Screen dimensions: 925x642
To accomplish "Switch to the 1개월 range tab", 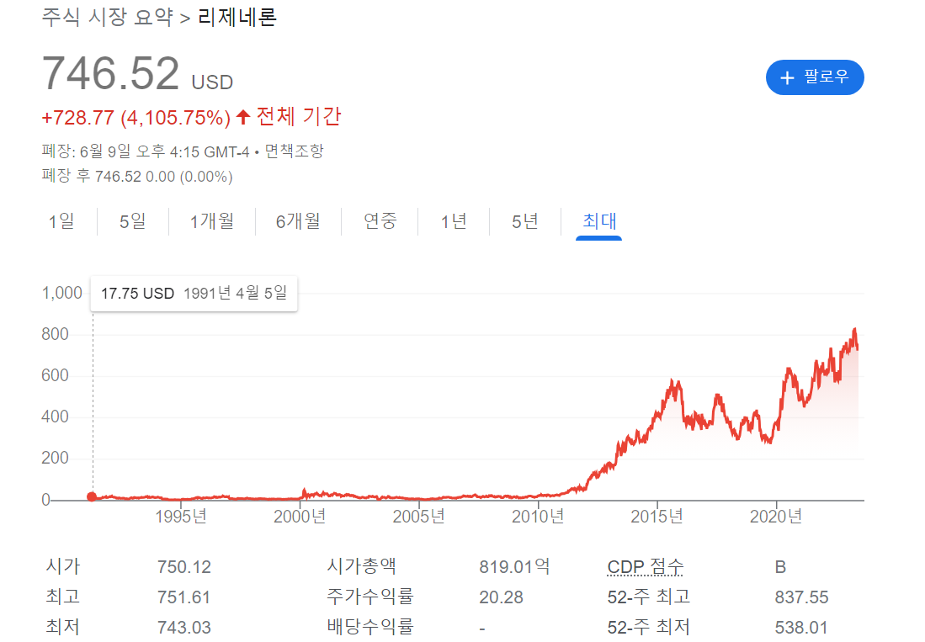I will [212, 221].
